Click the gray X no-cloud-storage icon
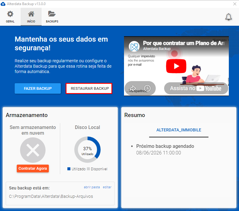The image size is (239, 211). [33, 150]
